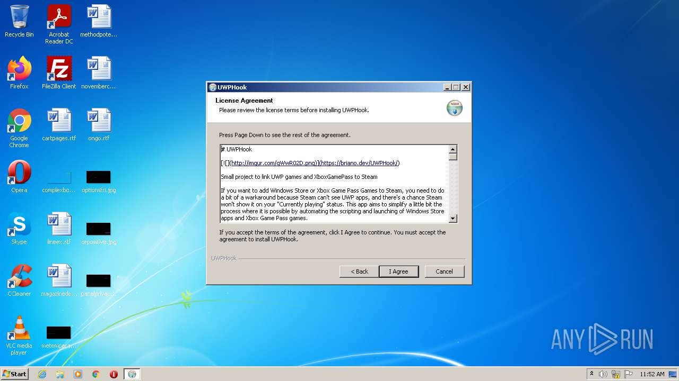
Task: Open the Start menu
Action: point(15,374)
